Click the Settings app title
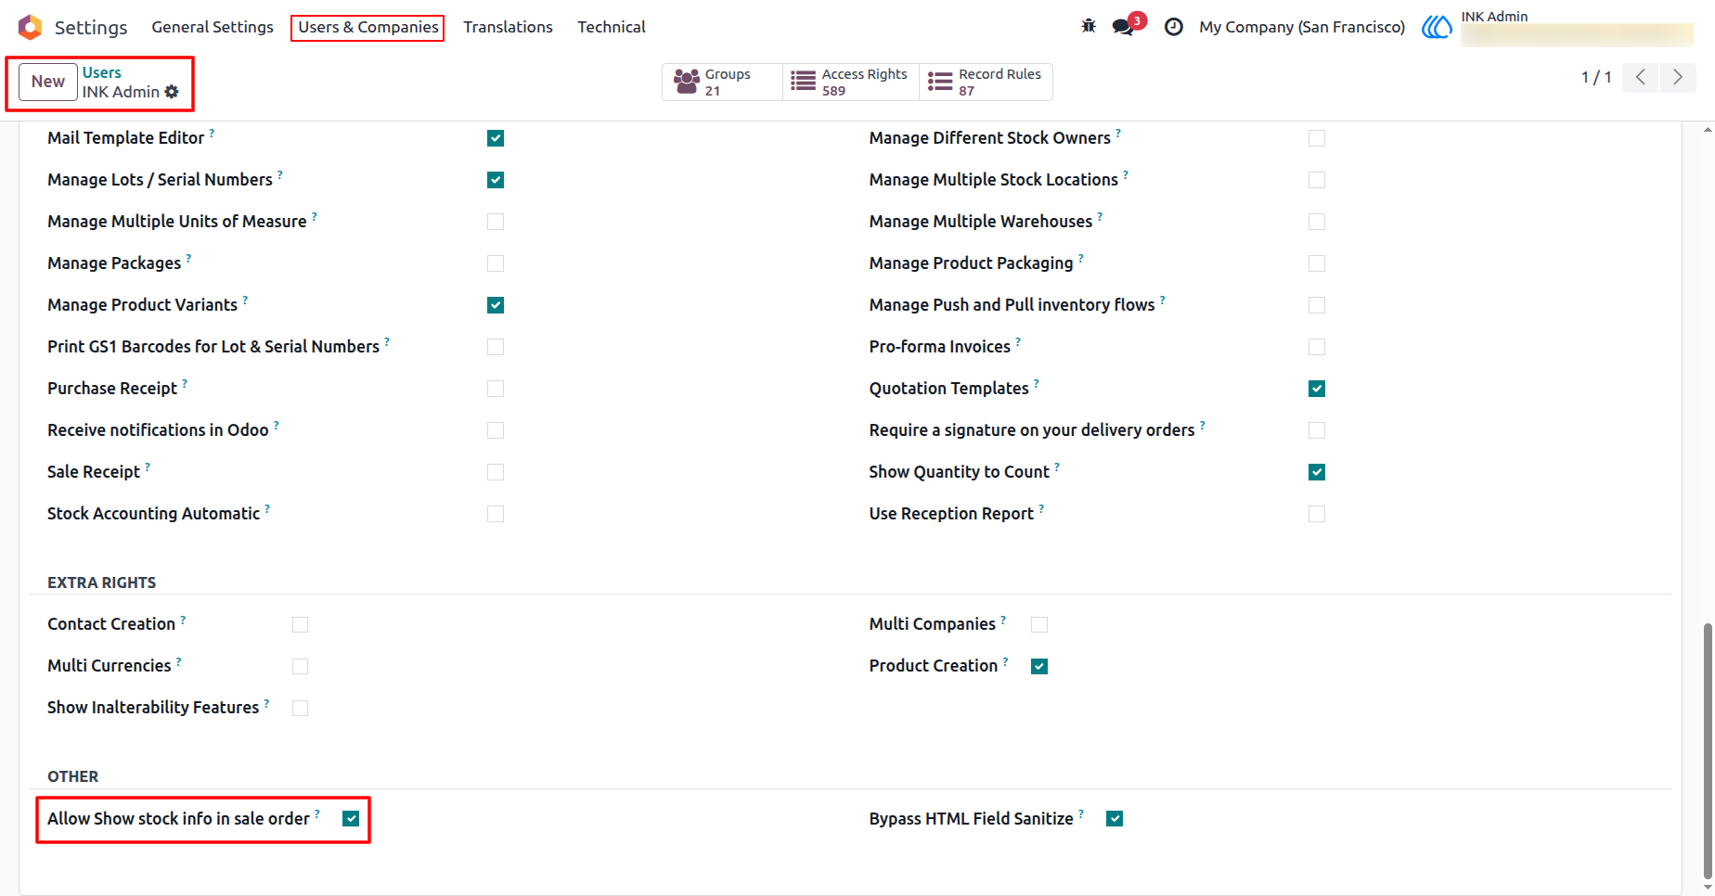The image size is (1715, 896). point(91,27)
